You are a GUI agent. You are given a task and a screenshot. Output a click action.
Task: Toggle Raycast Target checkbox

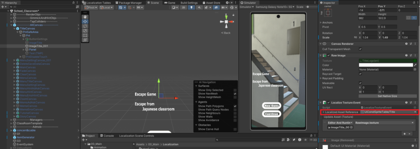click(360, 74)
